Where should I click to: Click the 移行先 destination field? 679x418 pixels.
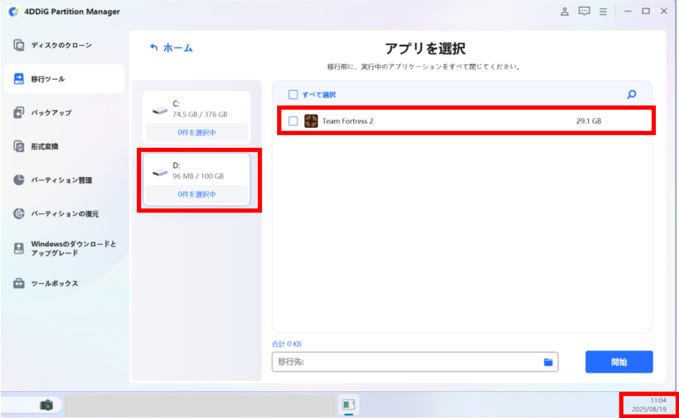coord(415,362)
